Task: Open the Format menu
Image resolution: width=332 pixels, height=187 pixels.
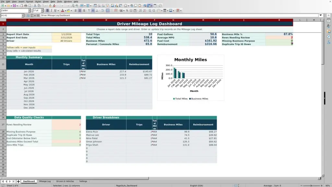Action: pyautogui.click(x=30, y=2)
